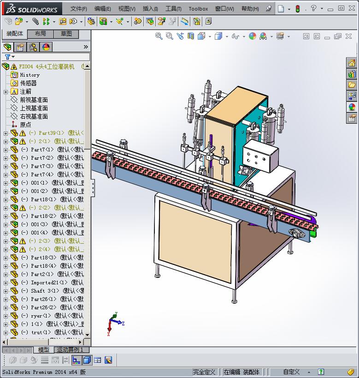
Task: Click tag icon at status bar right
Action: [351, 372]
